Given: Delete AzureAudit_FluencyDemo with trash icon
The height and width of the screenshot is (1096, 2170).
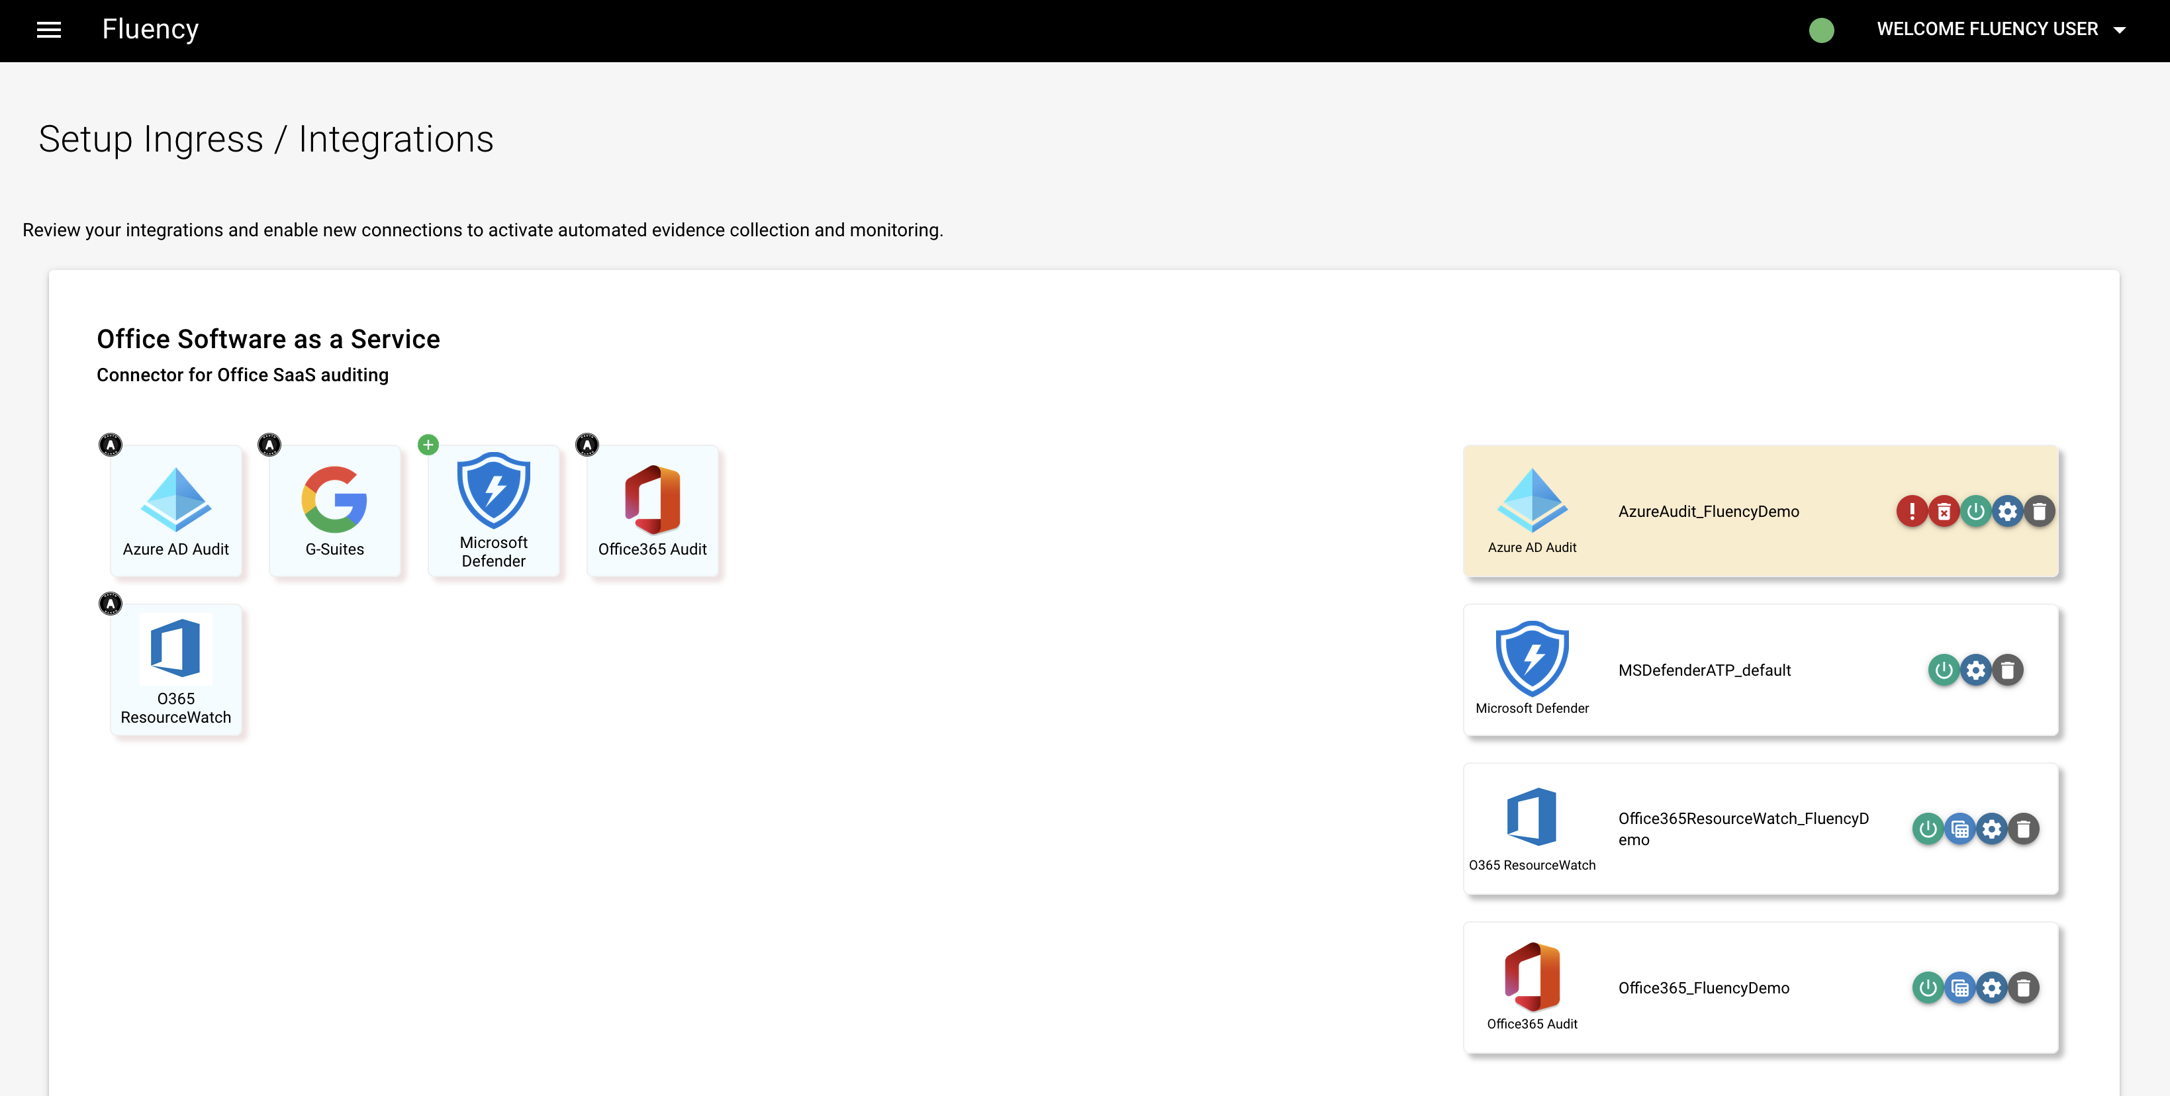Looking at the screenshot, I should 2040,512.
